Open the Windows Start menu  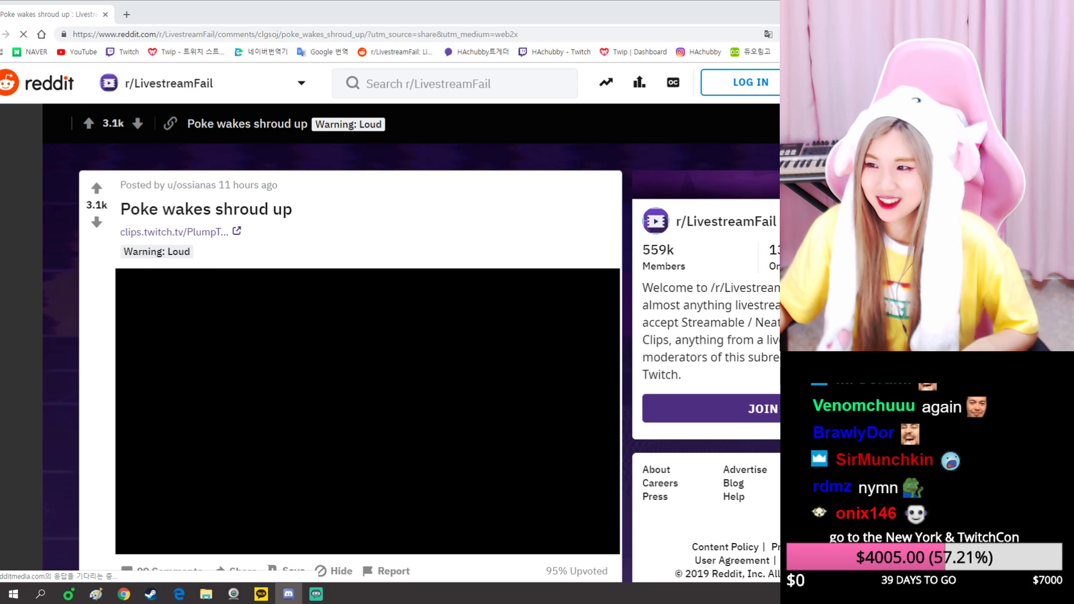pos(13,594)
